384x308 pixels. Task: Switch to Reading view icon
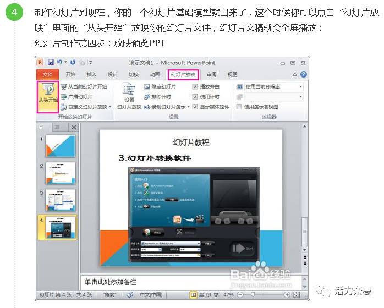click(209, 295)
